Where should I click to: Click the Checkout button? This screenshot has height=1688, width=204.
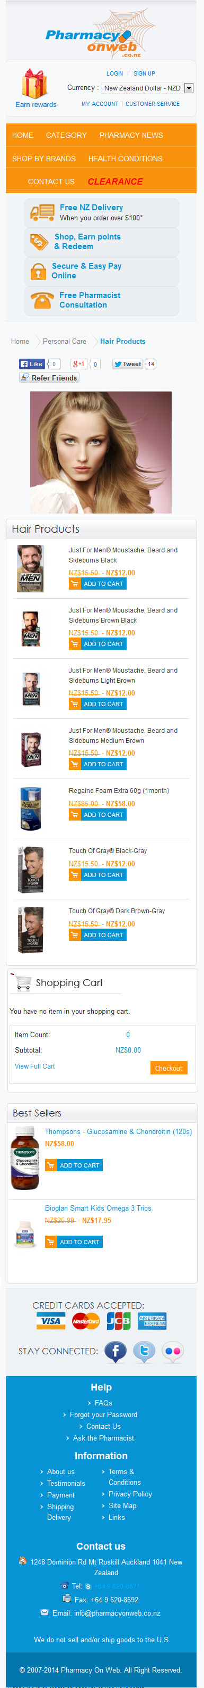pyautogui.click(x=169, y=1068)
